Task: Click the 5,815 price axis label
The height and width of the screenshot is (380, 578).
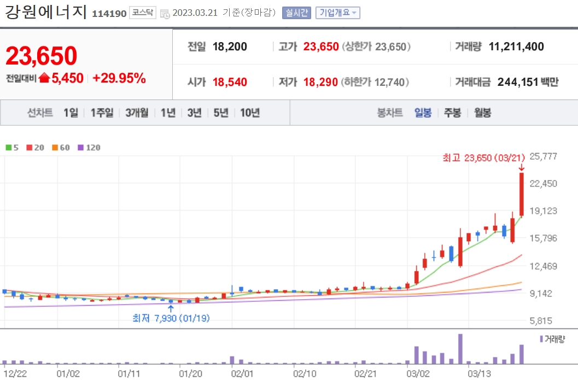Action: pos(541,320)
